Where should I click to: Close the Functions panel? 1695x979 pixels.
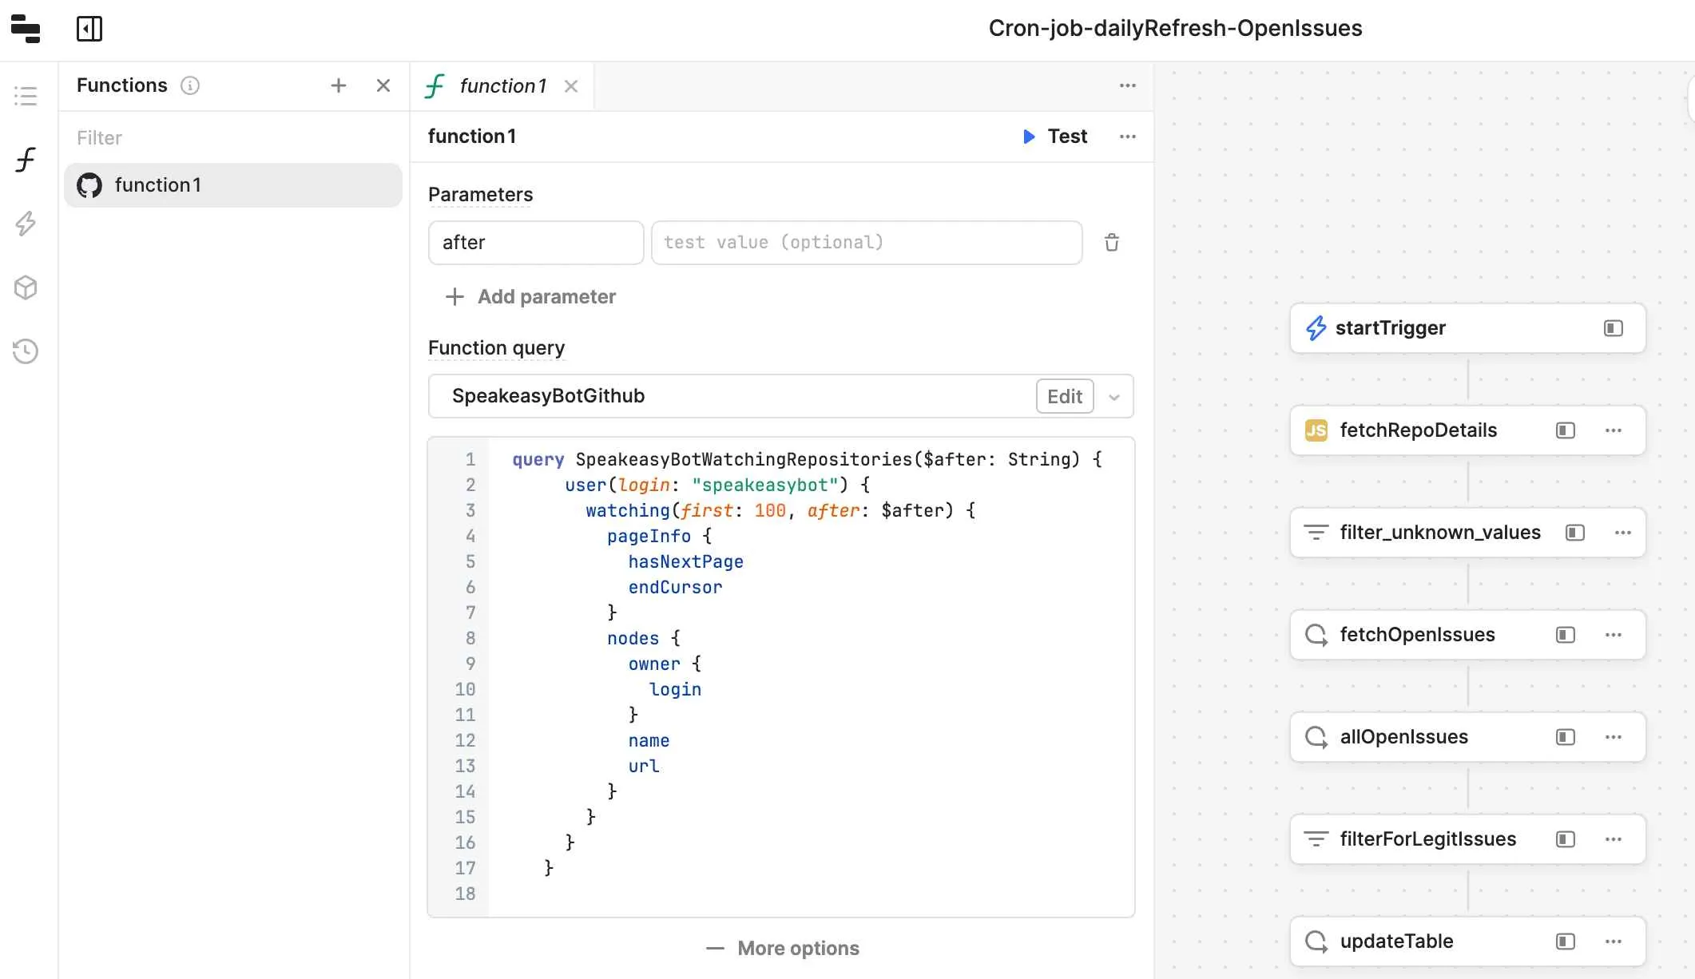tap(383, 85)
